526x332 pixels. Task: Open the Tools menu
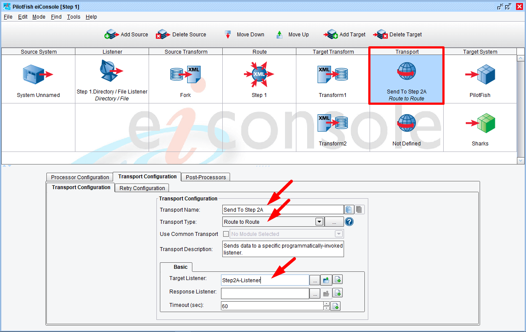click(74, 17)
